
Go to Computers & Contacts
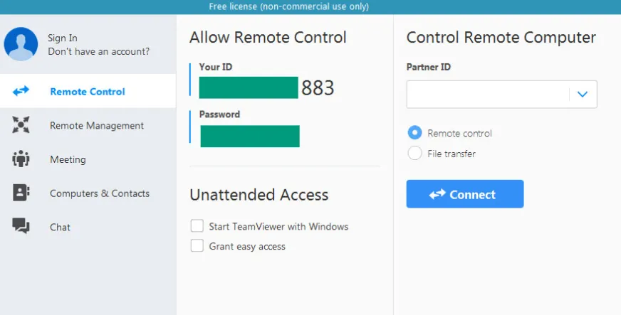(88, 193)
